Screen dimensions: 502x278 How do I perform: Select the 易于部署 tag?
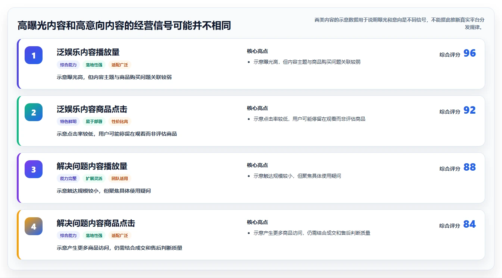pyautogui.click(x=94, y=121)
